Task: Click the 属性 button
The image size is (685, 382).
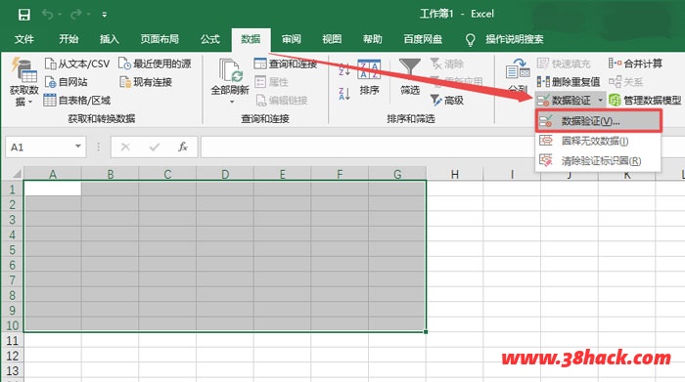Action: [x=272, y=82]
